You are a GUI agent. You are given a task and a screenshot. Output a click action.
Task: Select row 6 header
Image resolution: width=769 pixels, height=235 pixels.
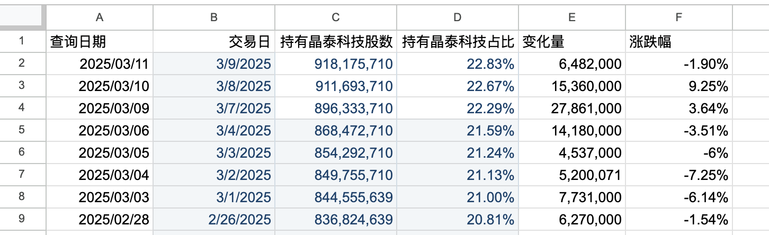tap(23, 152)
